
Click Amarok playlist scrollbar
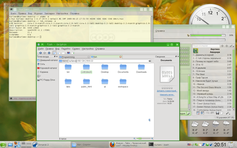pos(233,79)
